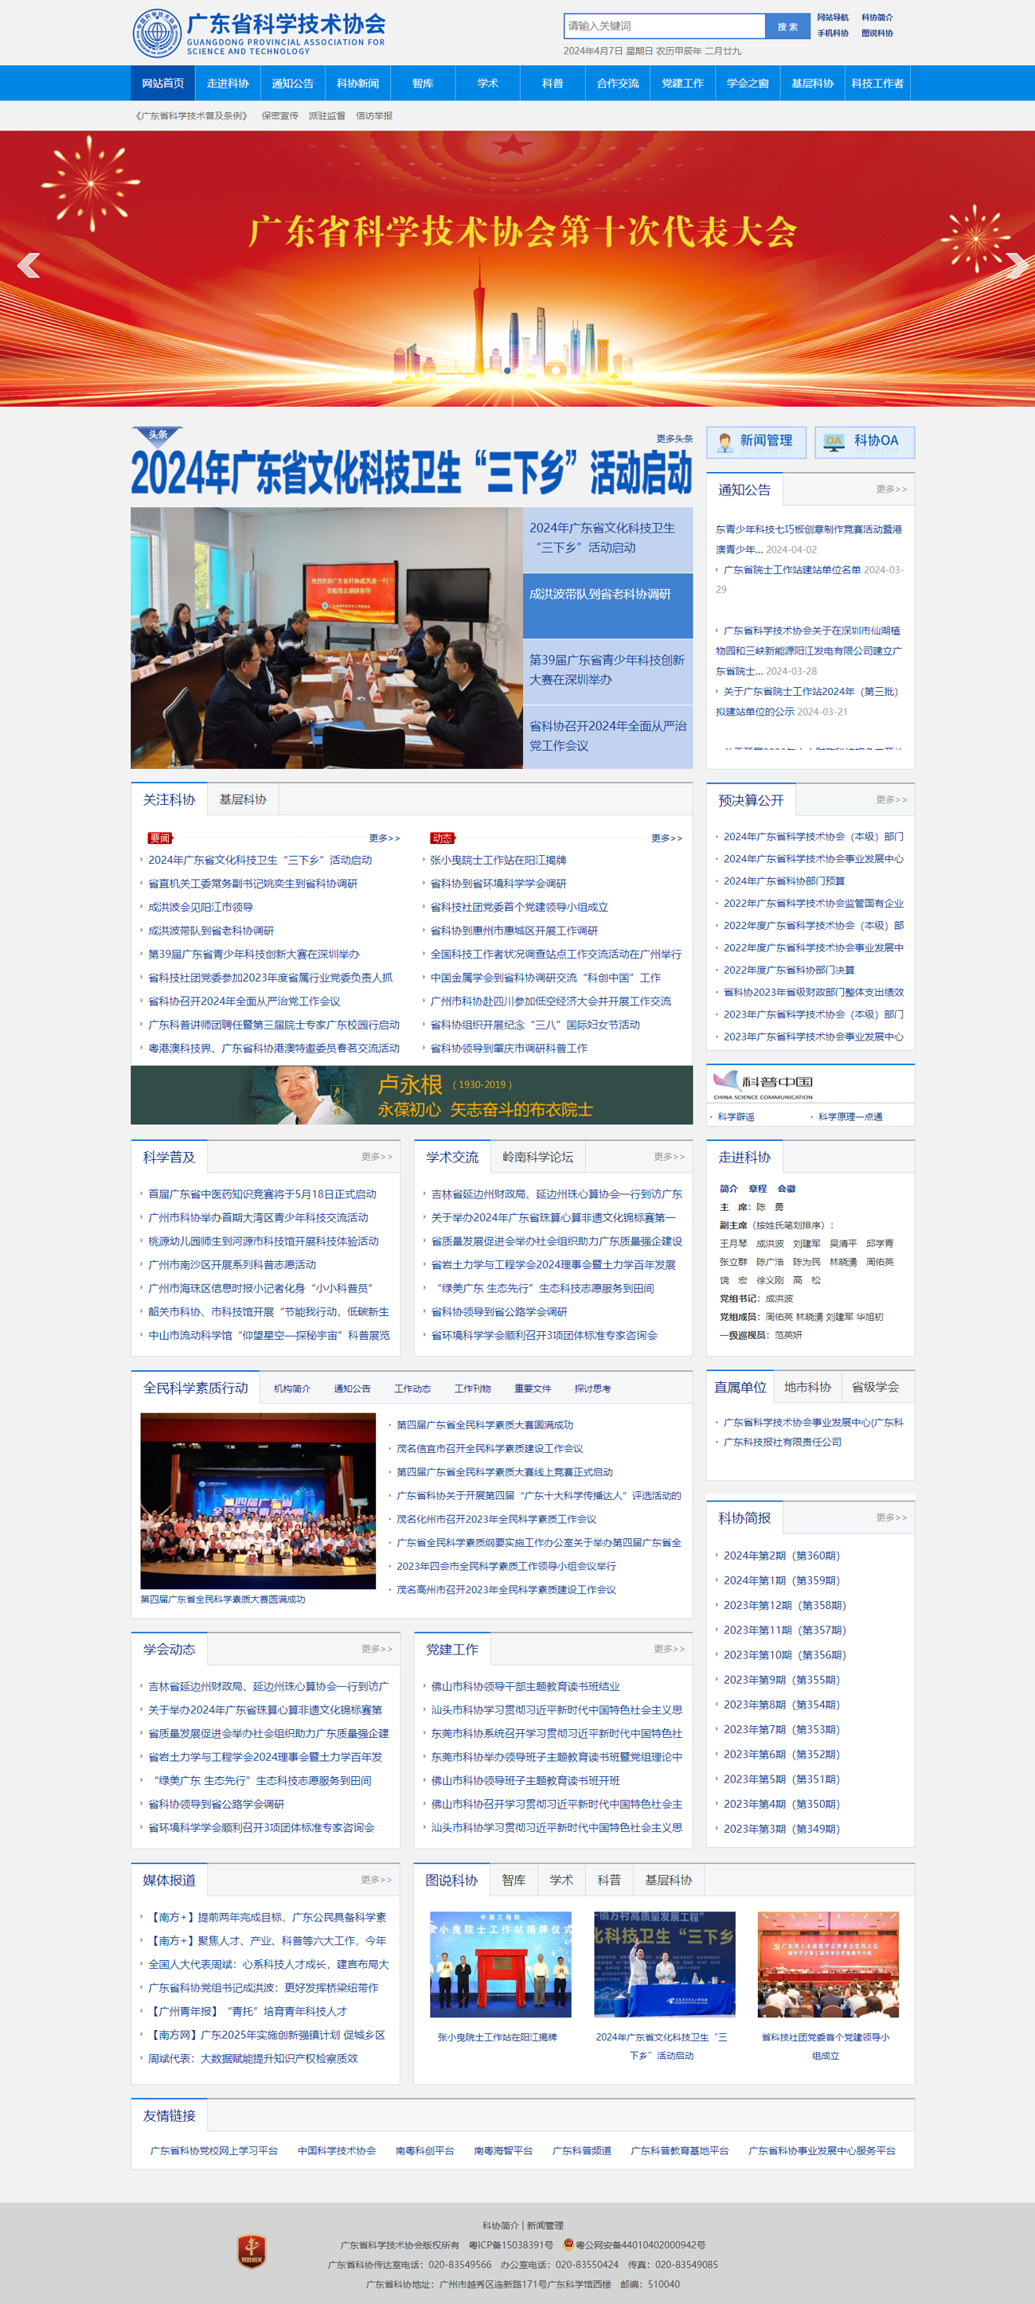Open 佛山市科协领导干部主题教育读书班结业 article
This screenshot has height=2304, width=1035.
tap(525, 1687)
